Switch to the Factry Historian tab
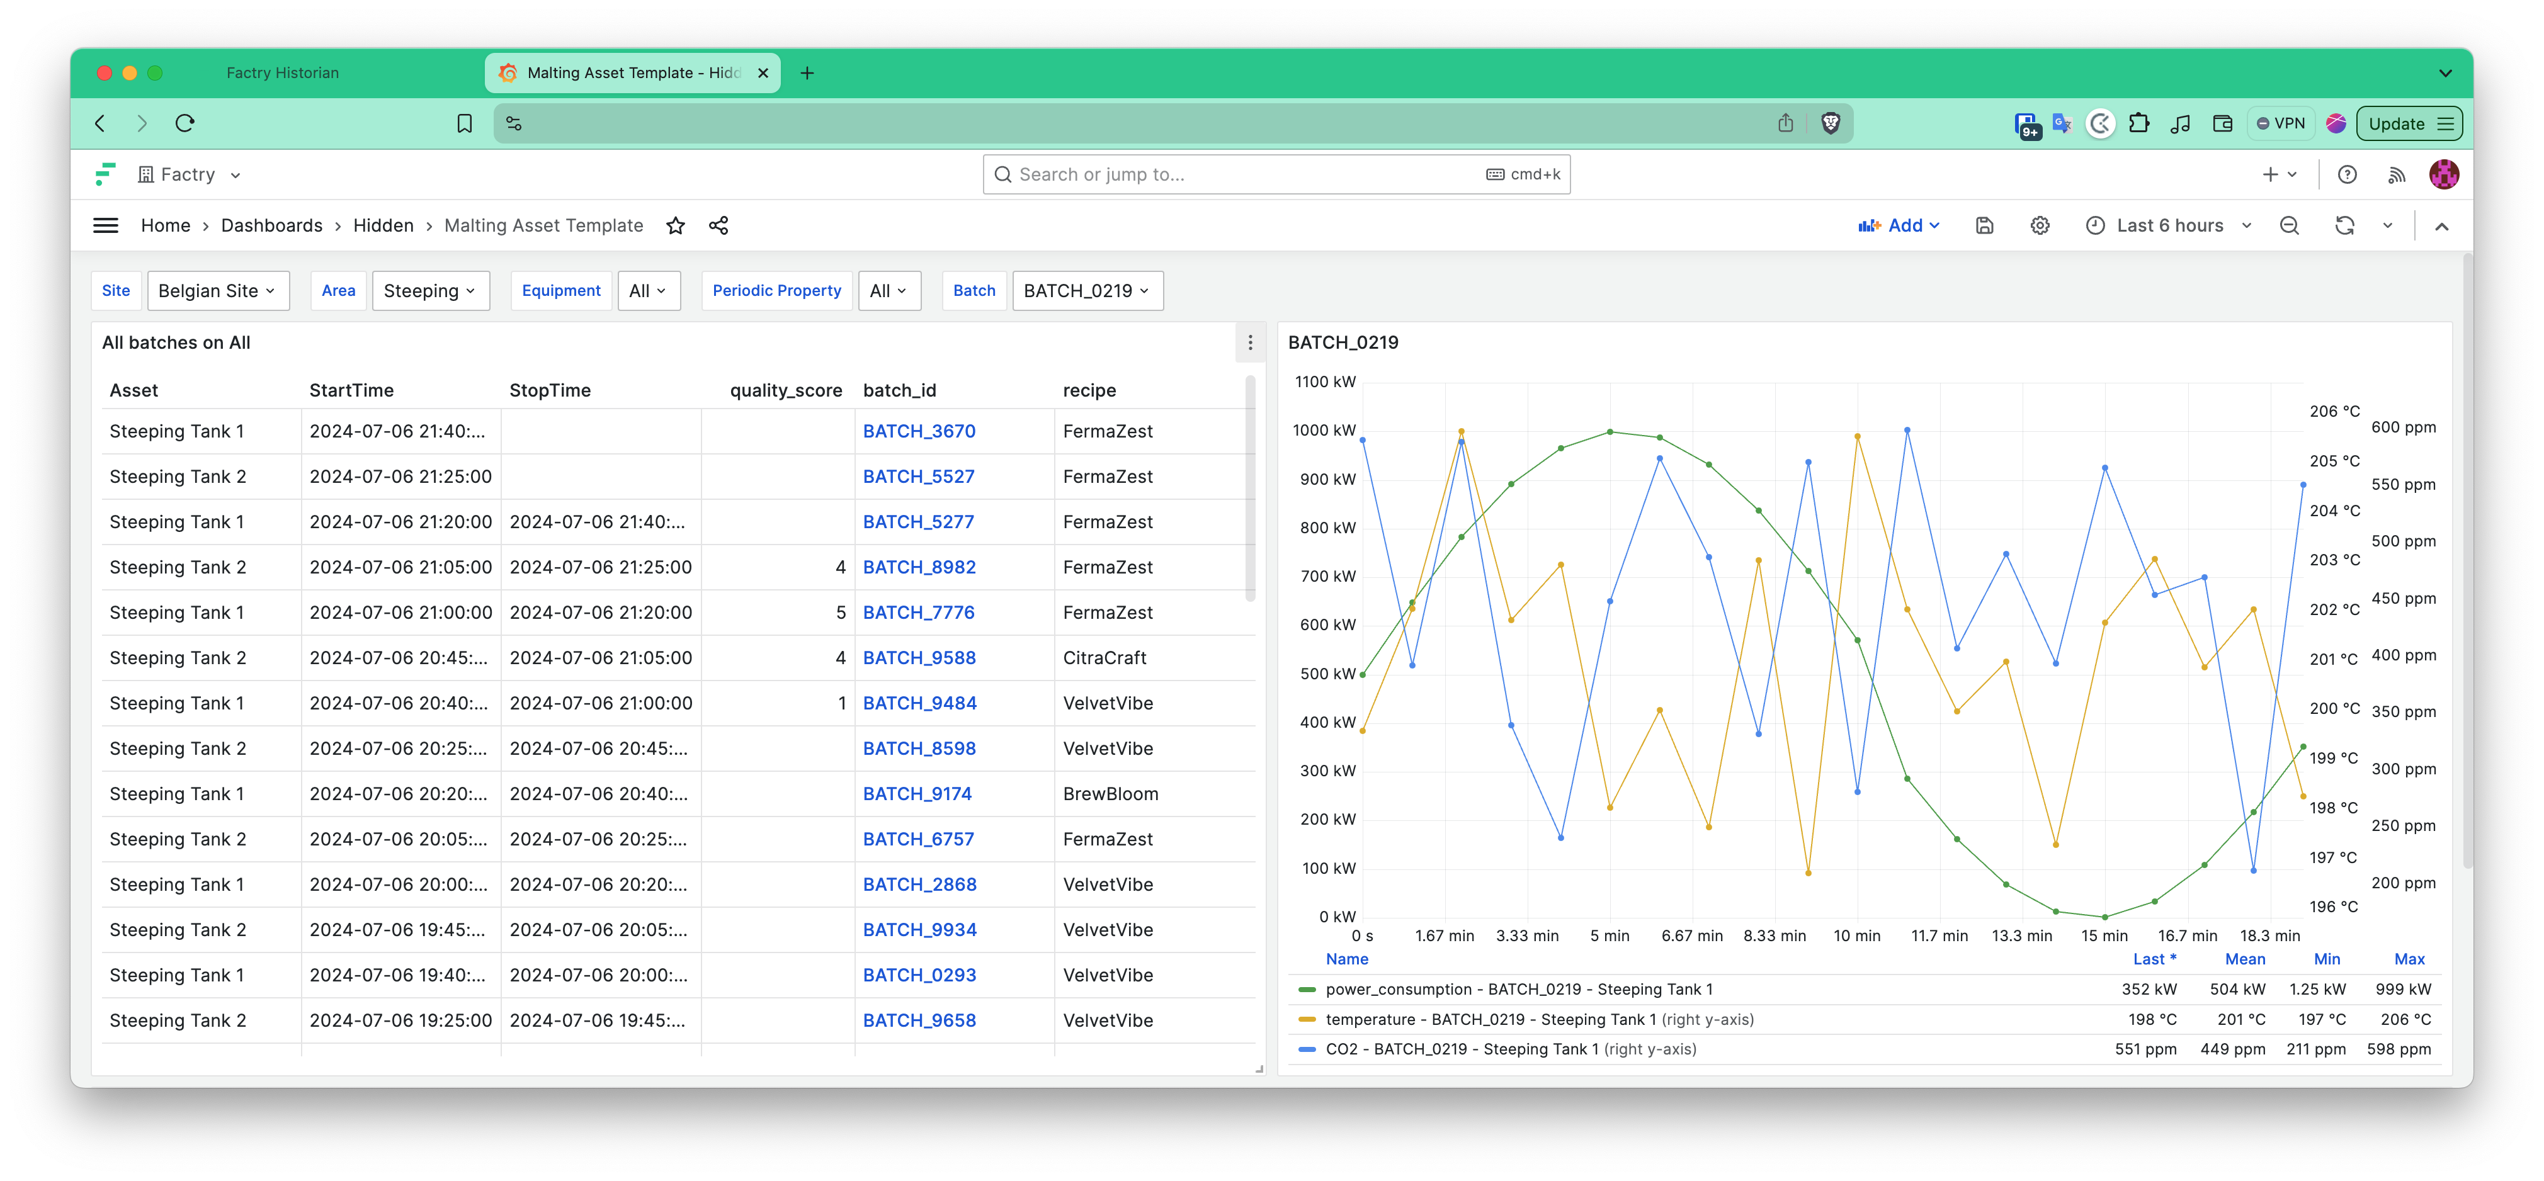This screenshot has height=1181, width=2544. pos(281,73)
